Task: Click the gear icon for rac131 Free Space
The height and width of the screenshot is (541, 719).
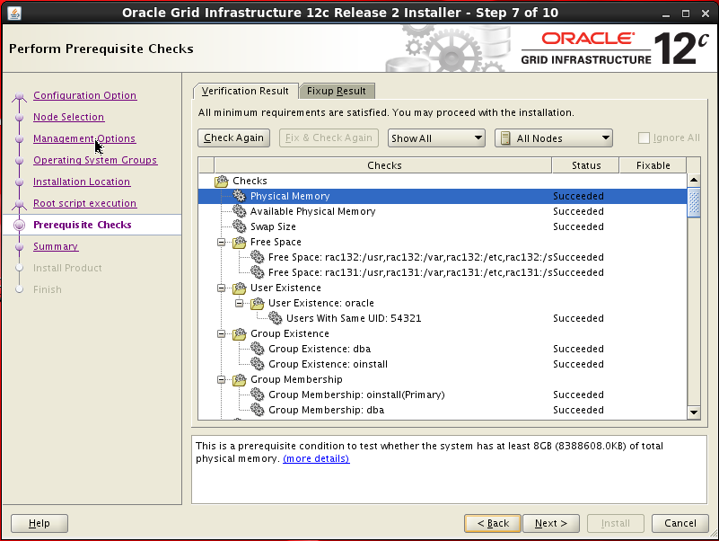Action: (258, 272)
